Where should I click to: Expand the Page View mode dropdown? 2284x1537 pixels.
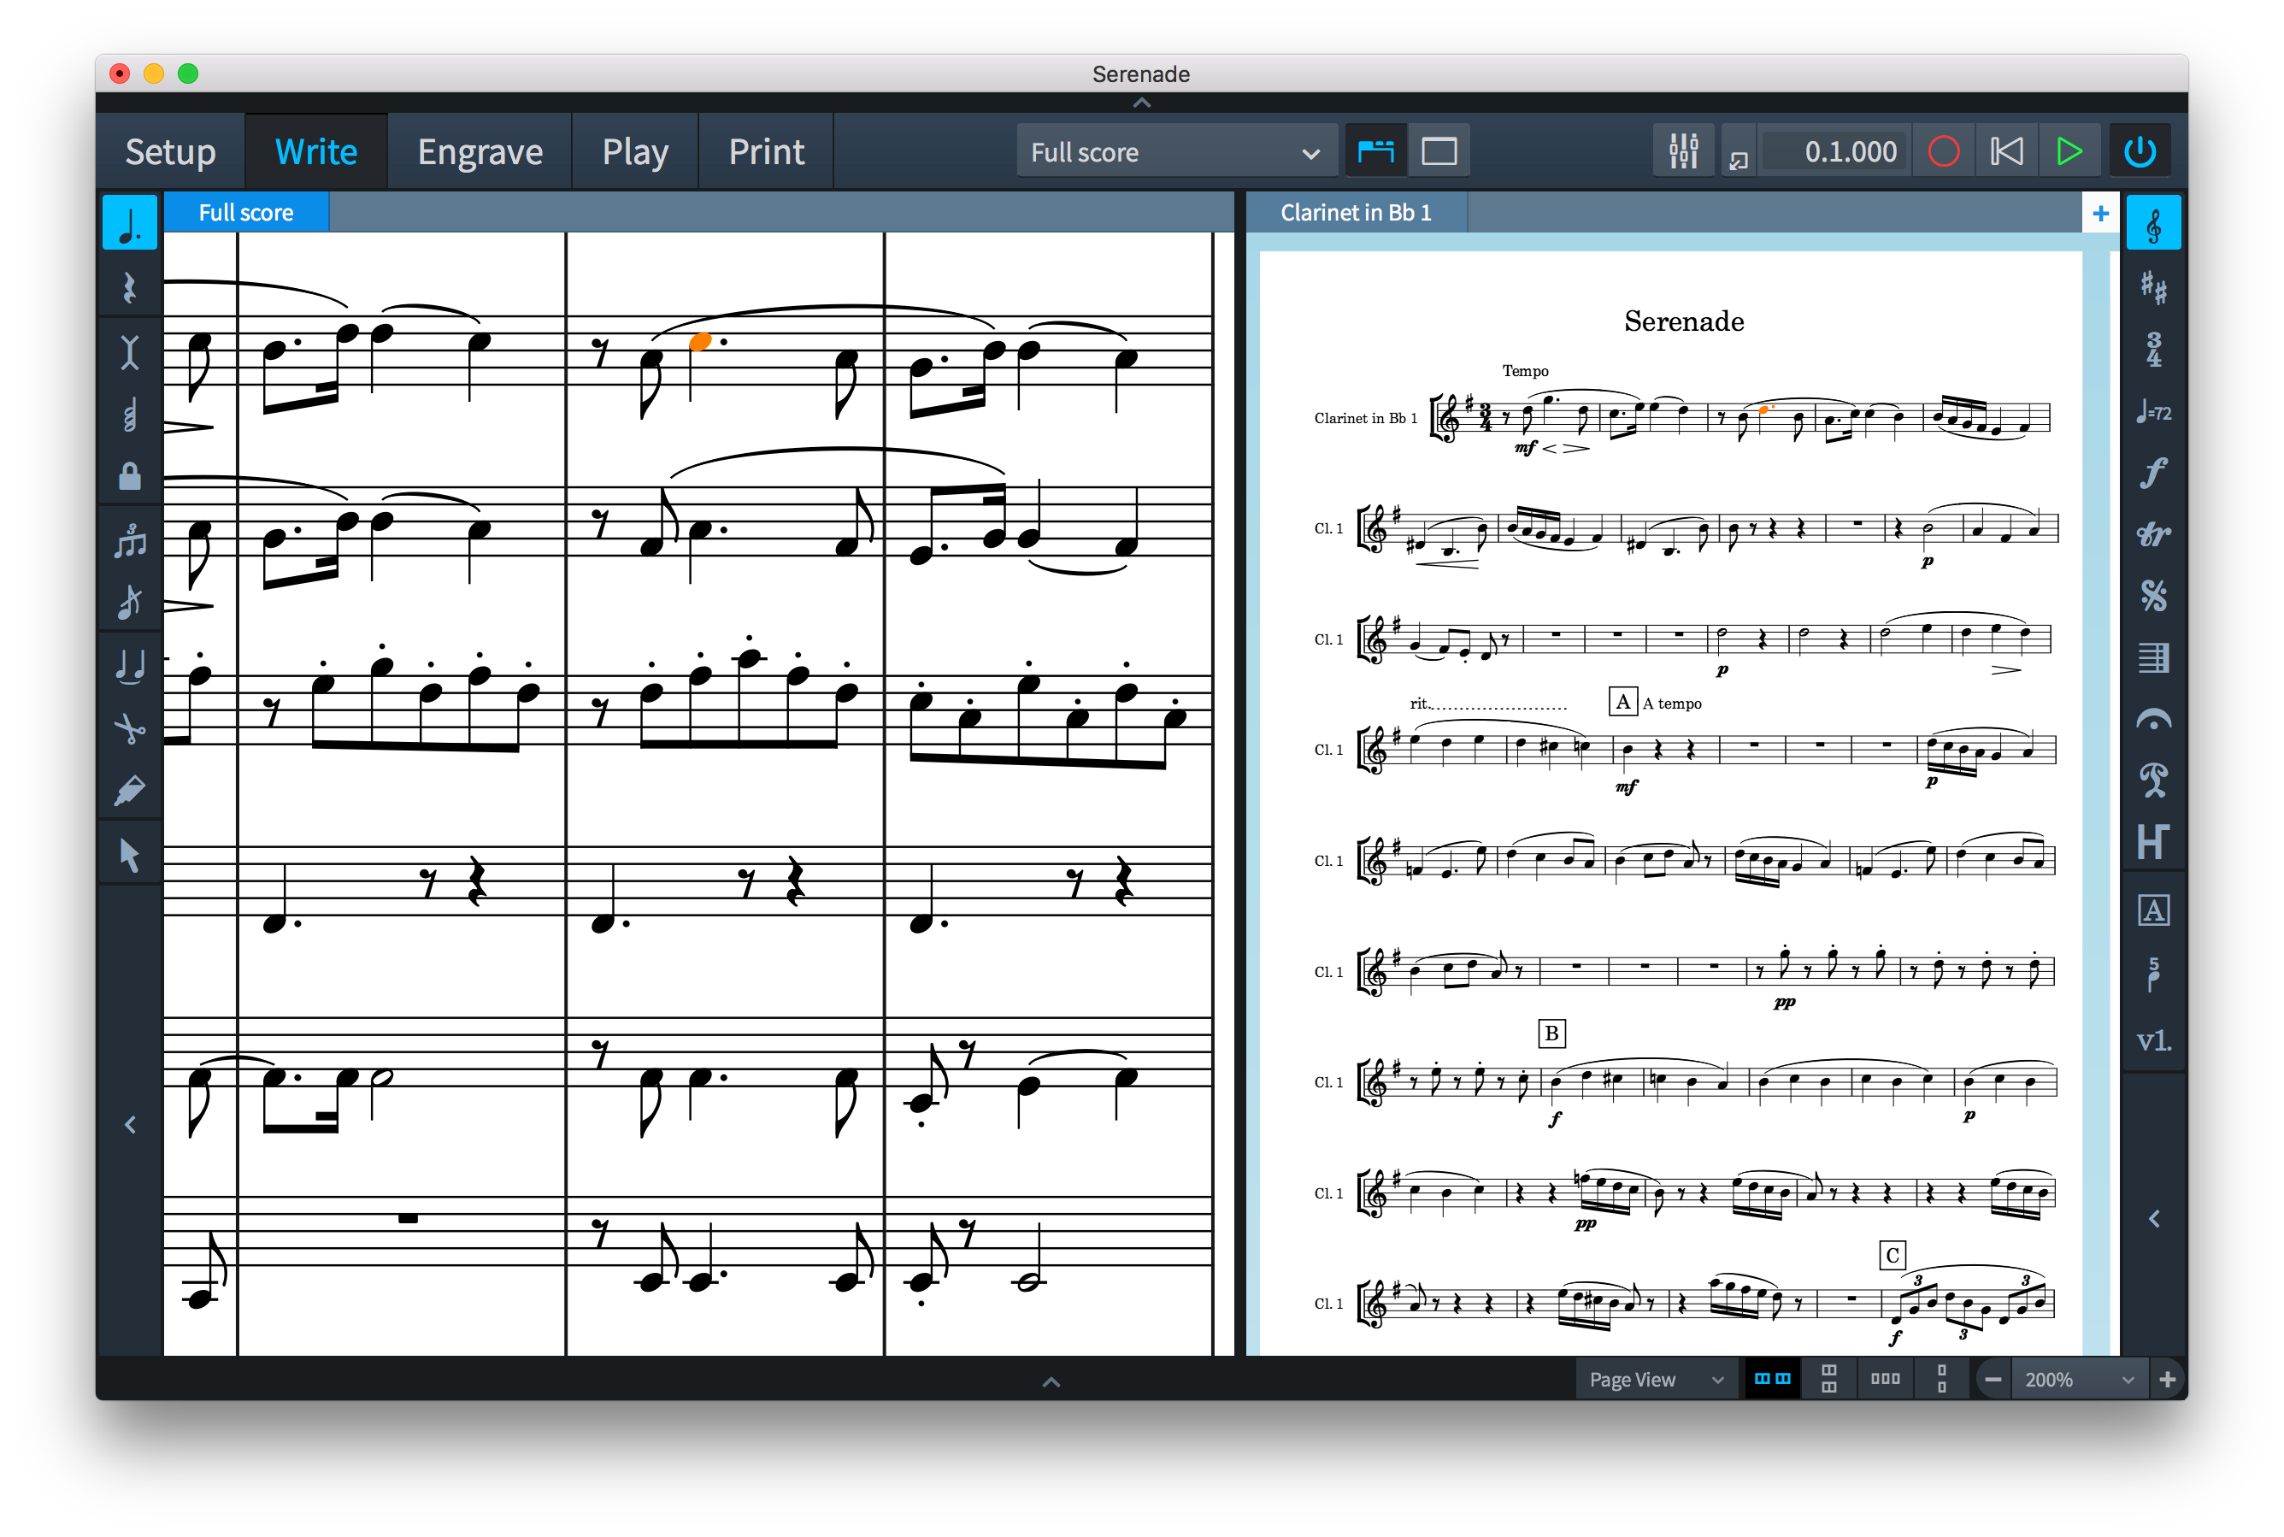1655,1379
